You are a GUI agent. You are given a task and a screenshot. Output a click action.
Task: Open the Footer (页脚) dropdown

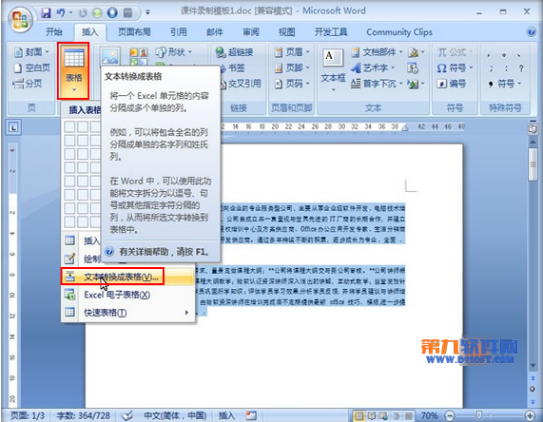pyautogui.click(x=292, y=67)
